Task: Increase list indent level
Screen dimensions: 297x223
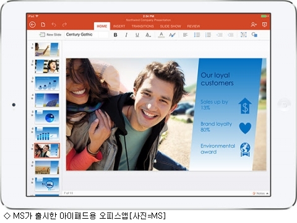Action: pos(230,35)
